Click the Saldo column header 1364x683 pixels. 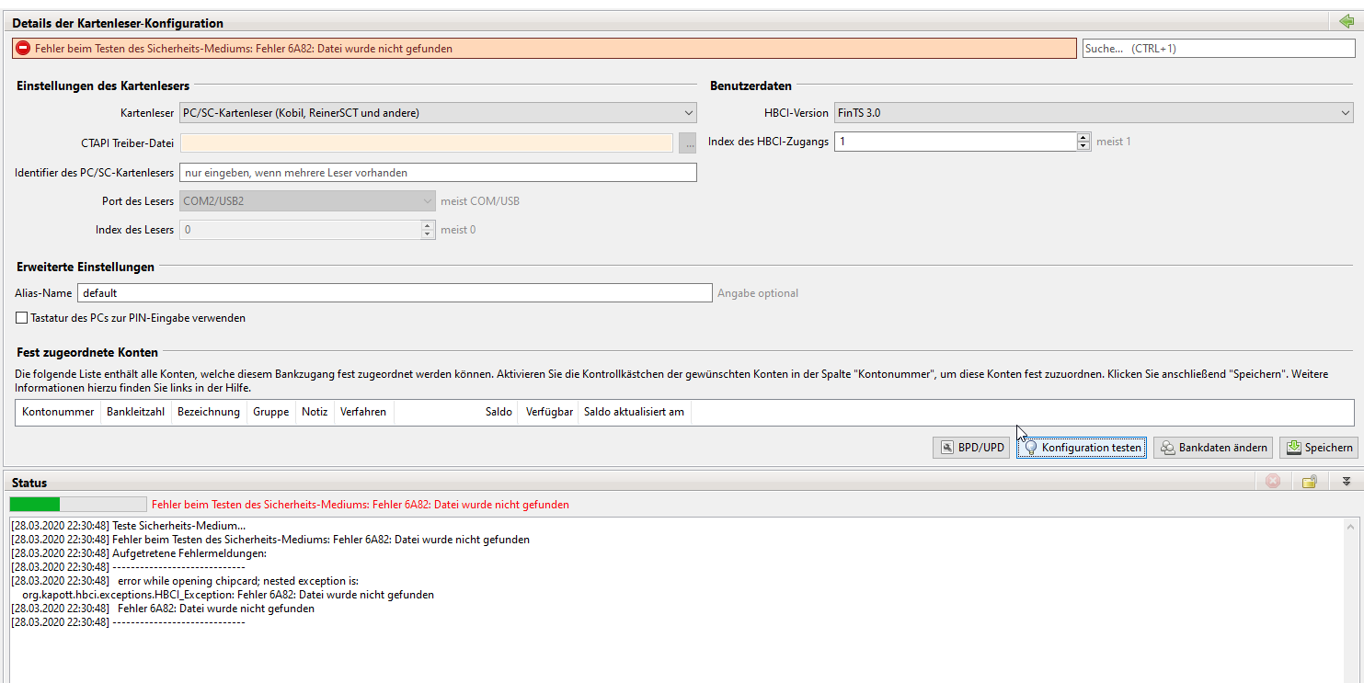(x=498, y=412)
